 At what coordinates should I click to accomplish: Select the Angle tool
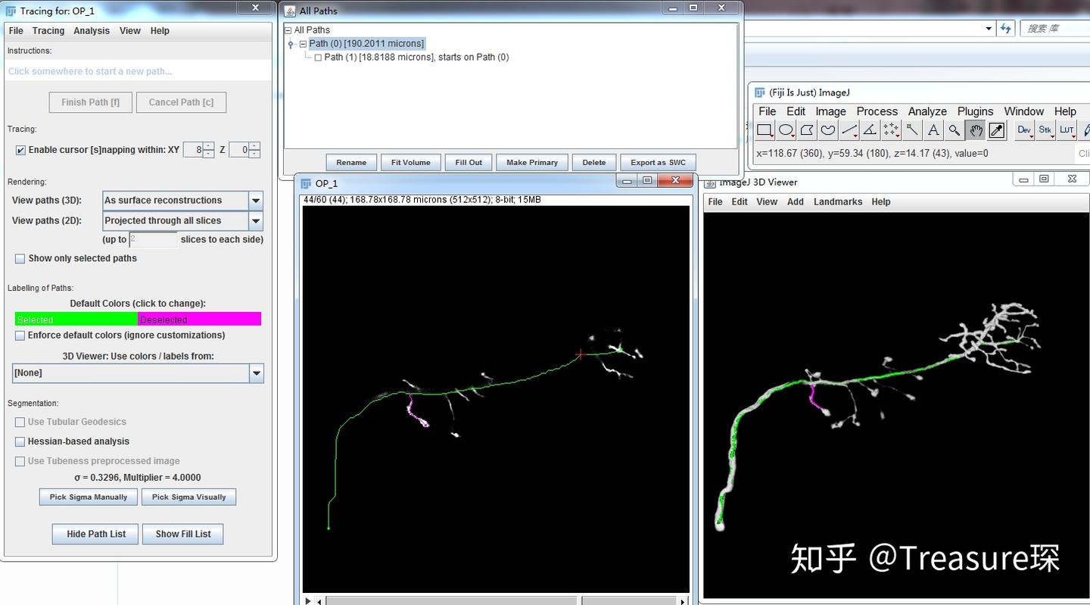tap(869, 129)
